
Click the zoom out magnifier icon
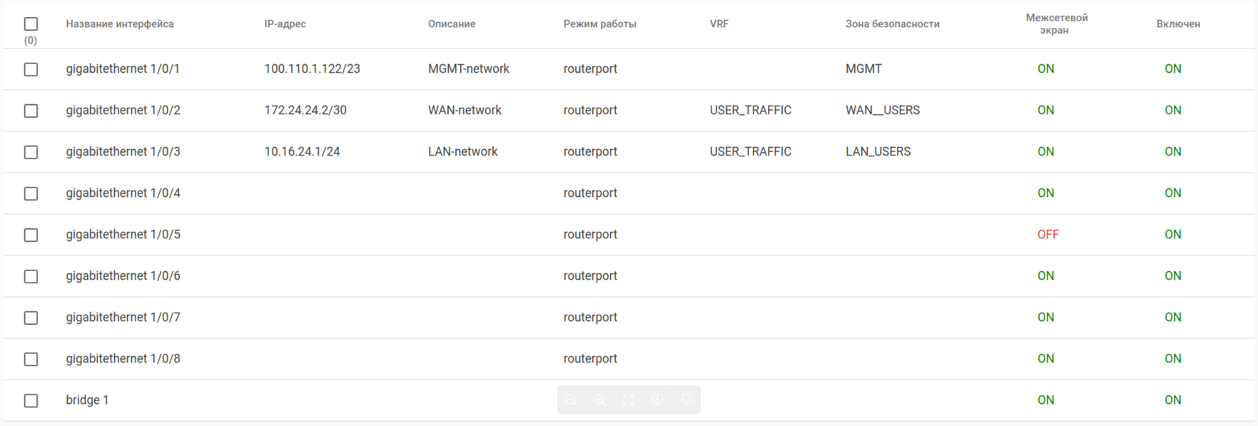click(571, 400)
